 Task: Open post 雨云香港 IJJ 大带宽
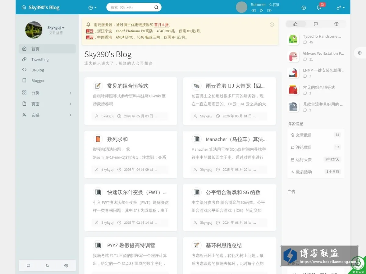(x=235, y=86)
